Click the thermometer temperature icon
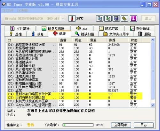Image resolution: width=160 pixels, height=131 pixels. [x=72, y=18]
